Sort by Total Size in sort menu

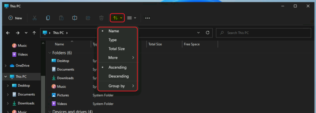(x=118, y=49)
